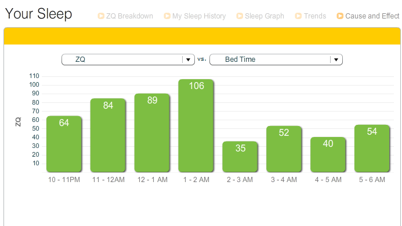Click the 89 bar for 12 - 1 AM
The width and height of the screenshot is (402, 226).
(152, 132)
